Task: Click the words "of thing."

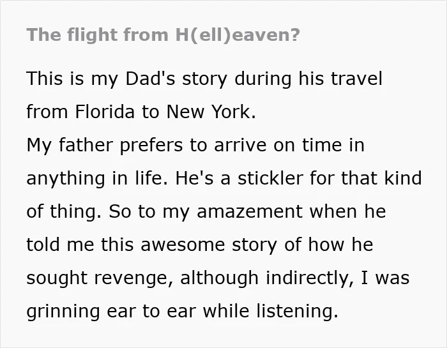Action: click(x=64, y=212)
